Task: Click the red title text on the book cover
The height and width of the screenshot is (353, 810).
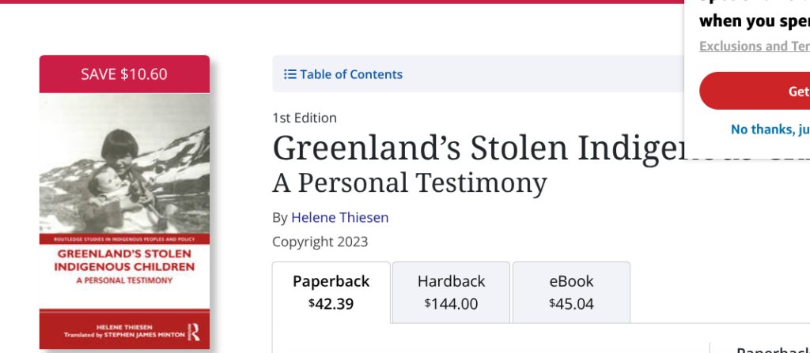Action: (124, 261)
